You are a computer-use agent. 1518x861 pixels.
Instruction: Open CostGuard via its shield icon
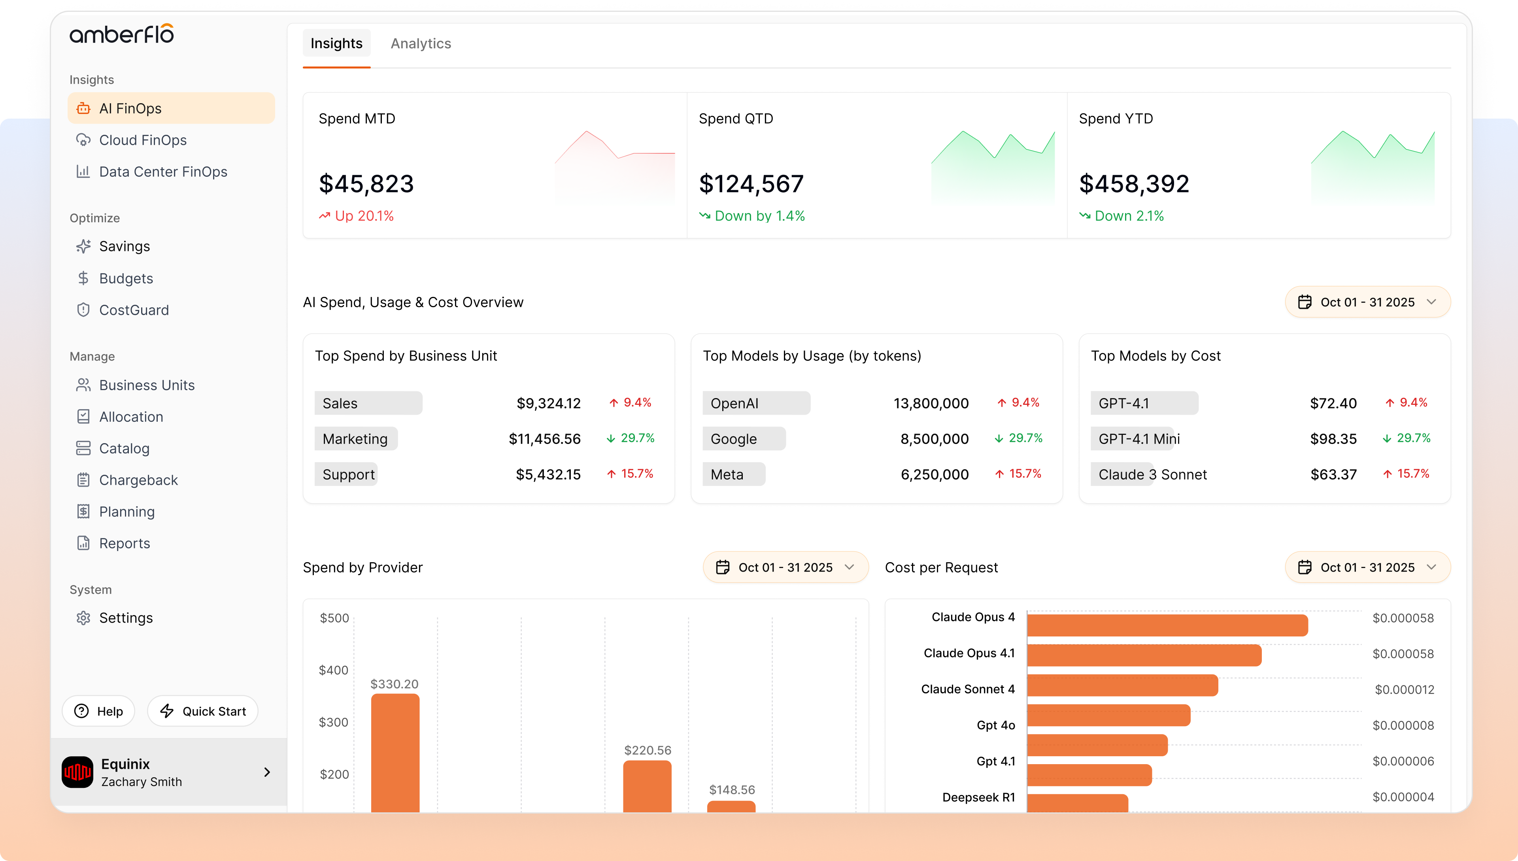83,310
